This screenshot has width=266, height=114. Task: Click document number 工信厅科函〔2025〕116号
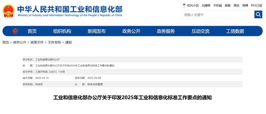tap(50, 72)
